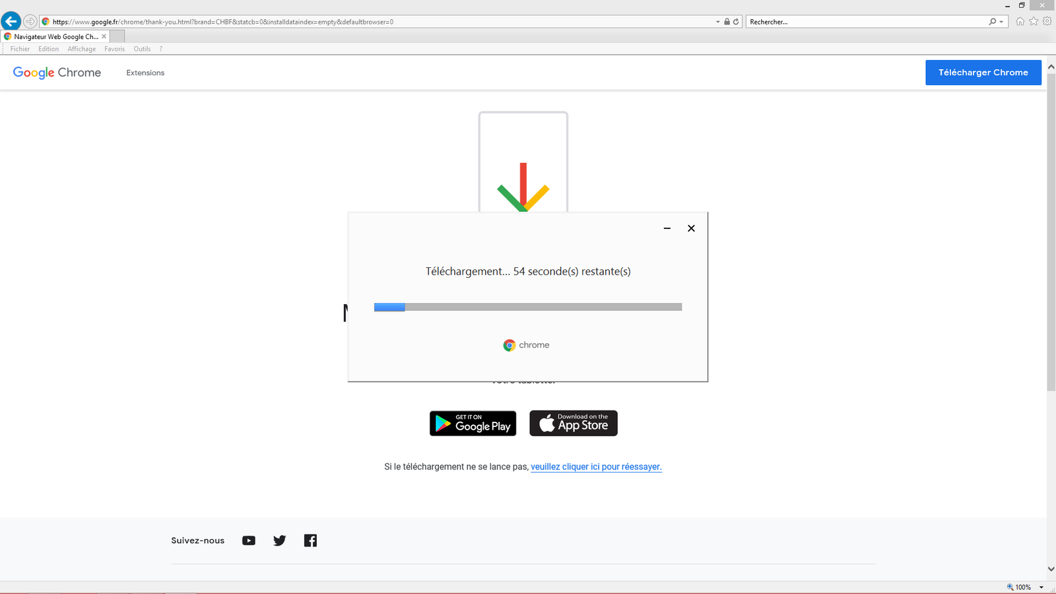Click the Suivez-nous text
Image resolution: width=1056 pixels, height=594 pixels.
tap(198, 541)
